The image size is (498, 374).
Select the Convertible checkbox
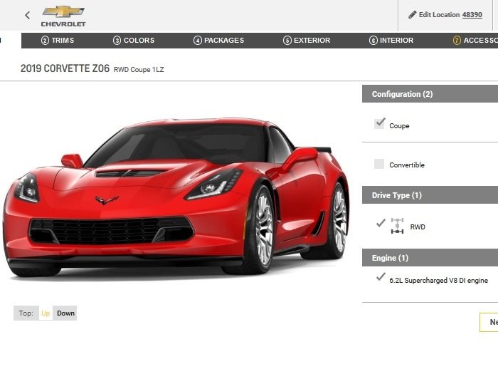(379, 164)
